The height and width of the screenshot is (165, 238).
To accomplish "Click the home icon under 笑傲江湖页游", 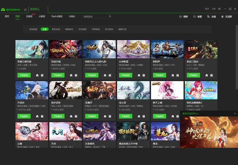I will 37,75.
